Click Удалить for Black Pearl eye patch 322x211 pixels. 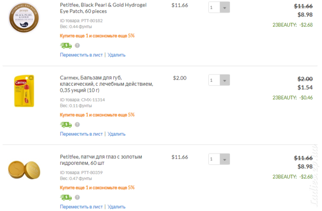click(116, 55)
